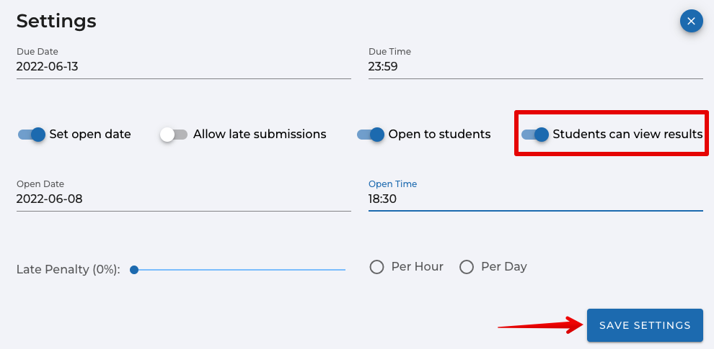Click the small Due Date caption label
The height and width of the screenshot is (349, 714).
click(38, 52)
